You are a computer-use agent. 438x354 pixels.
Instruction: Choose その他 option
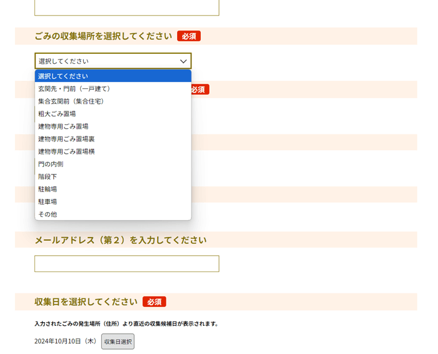pyautogui.click(x=113, y=215)
